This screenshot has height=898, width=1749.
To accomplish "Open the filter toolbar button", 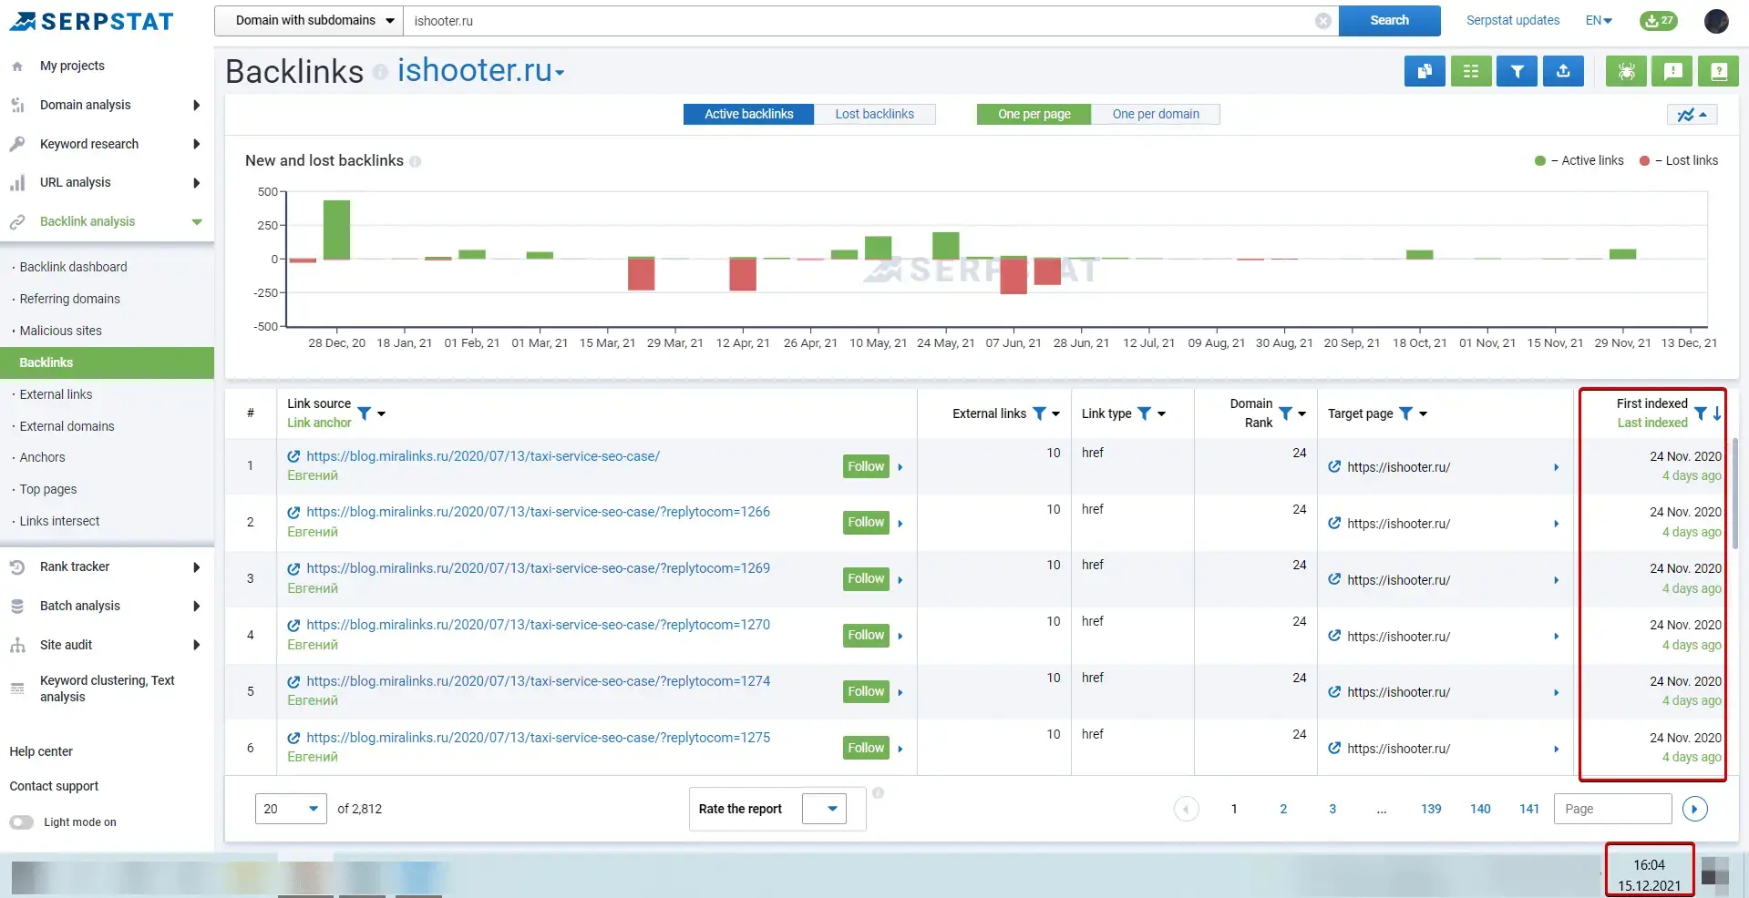I will coord(1518,71).
